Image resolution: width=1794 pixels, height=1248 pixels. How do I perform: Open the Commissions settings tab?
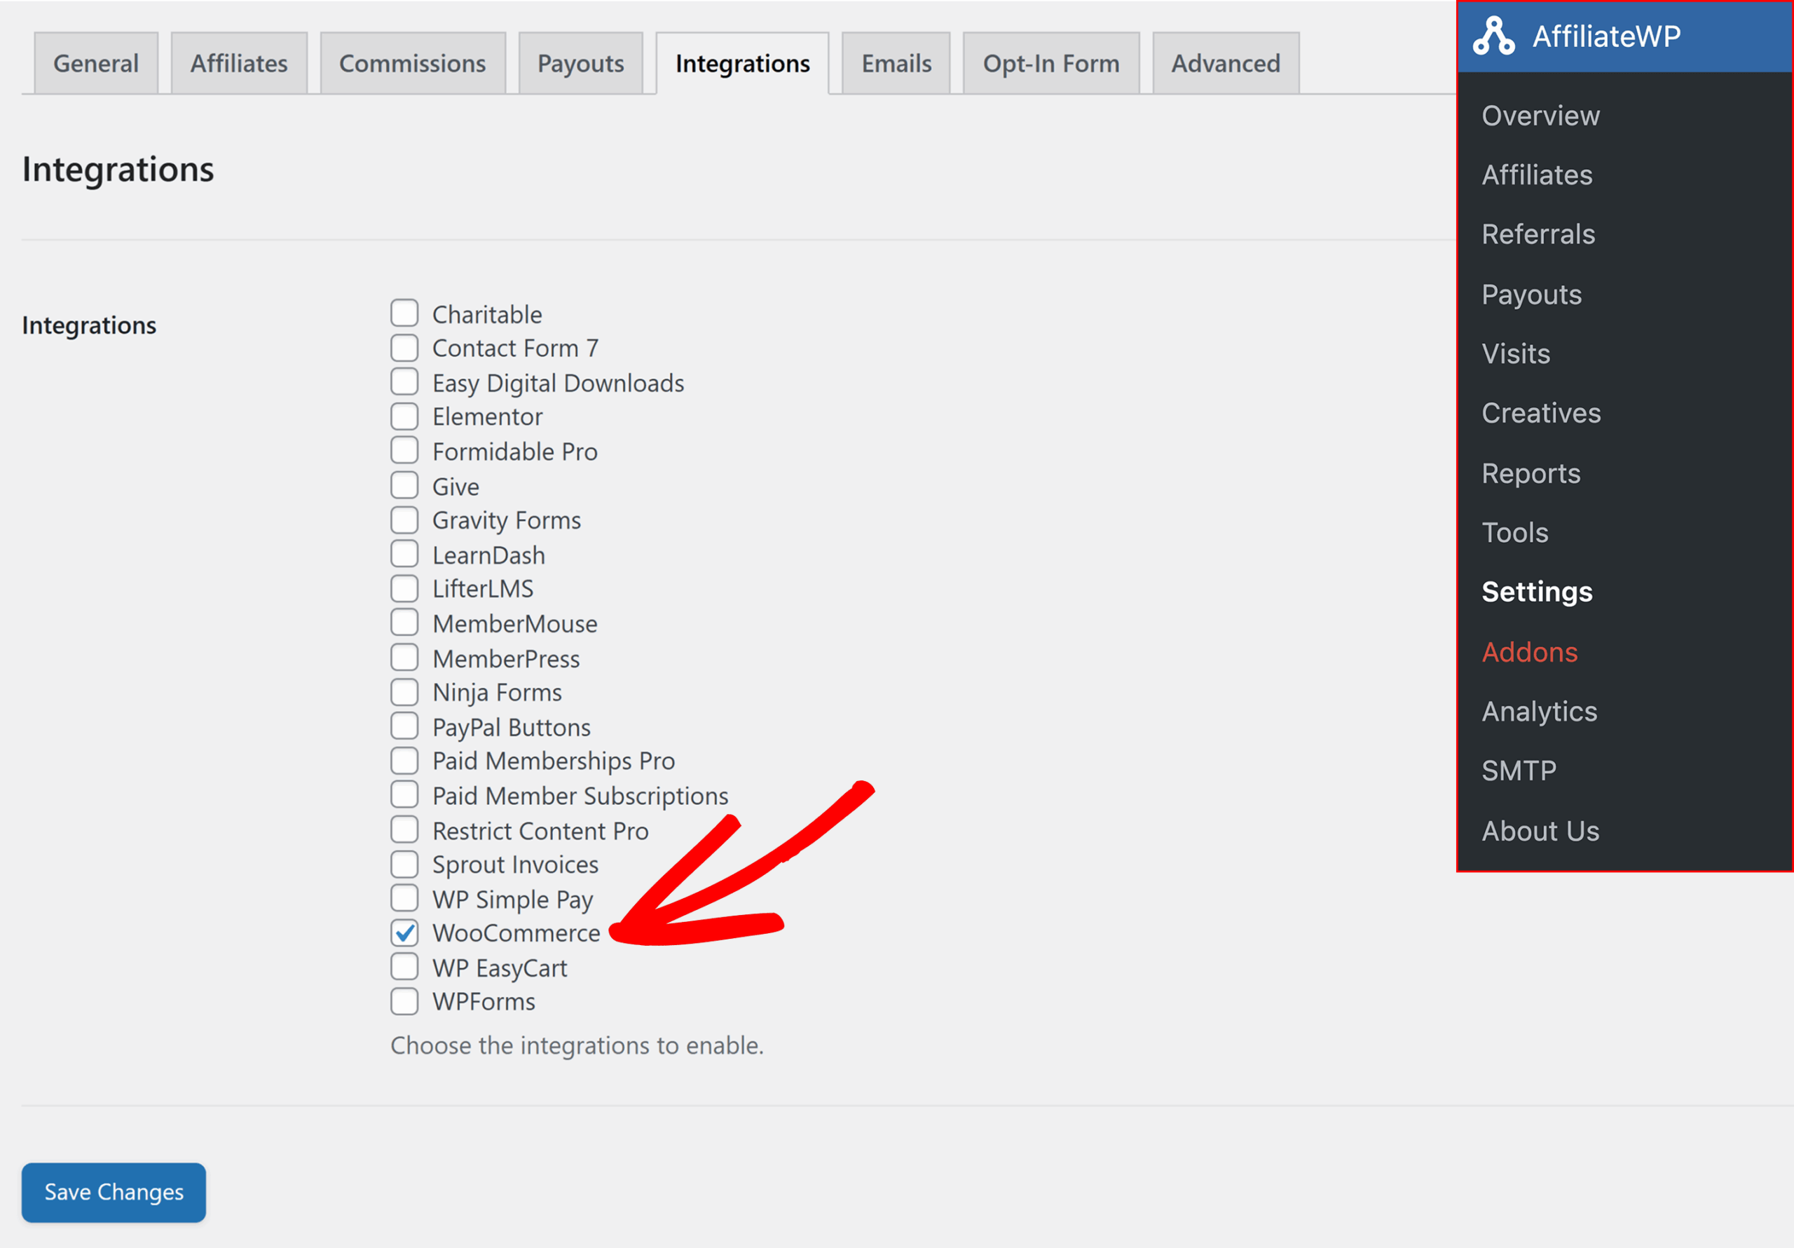click(412, 63)
